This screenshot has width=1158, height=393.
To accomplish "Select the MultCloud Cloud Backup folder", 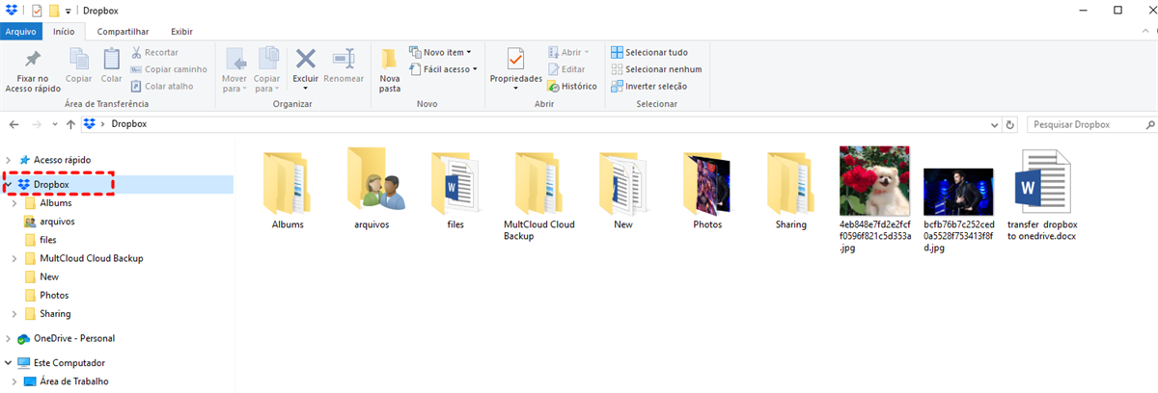I will click(538, 181).
